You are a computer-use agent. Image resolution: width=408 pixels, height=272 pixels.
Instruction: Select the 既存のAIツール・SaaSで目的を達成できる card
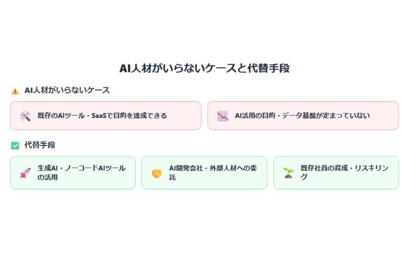point(106,115)
